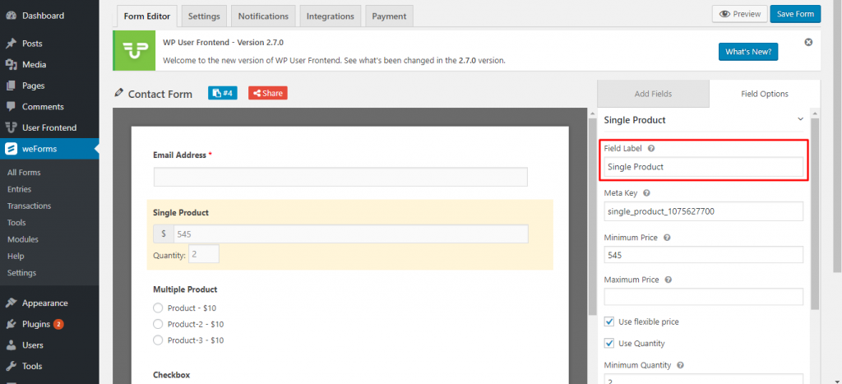Click the Field Label input field
This screenshot has height=384, width=842.
(704, 166)
